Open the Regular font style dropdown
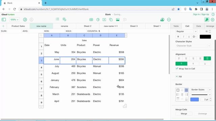This screenshot has height=121, width=216. coord(187,31)
